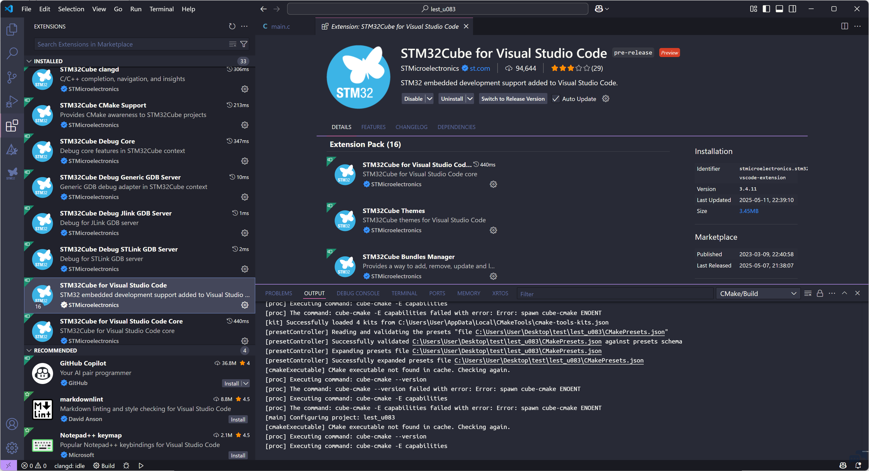
Task: Open the Uninstall dropdown arrow
Action: [470, 99]
